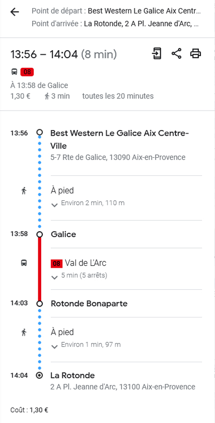
Task: Select La Rotonde destination entry
Action: pyautogui.click(x=72, y=375)
